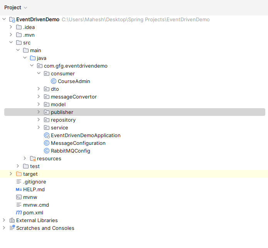The height and width of the screenshot is (248, 268).
Task: Select the EventDrivenDemo project root
Action: (38, 19)
